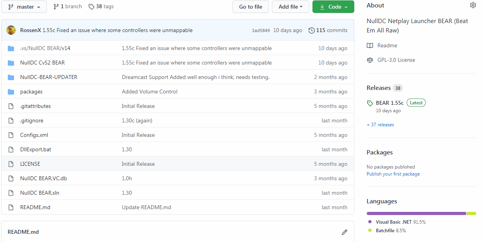Click the book icon beside Readme
Viewport: 482px width, 242px height.
coord(370,46)
